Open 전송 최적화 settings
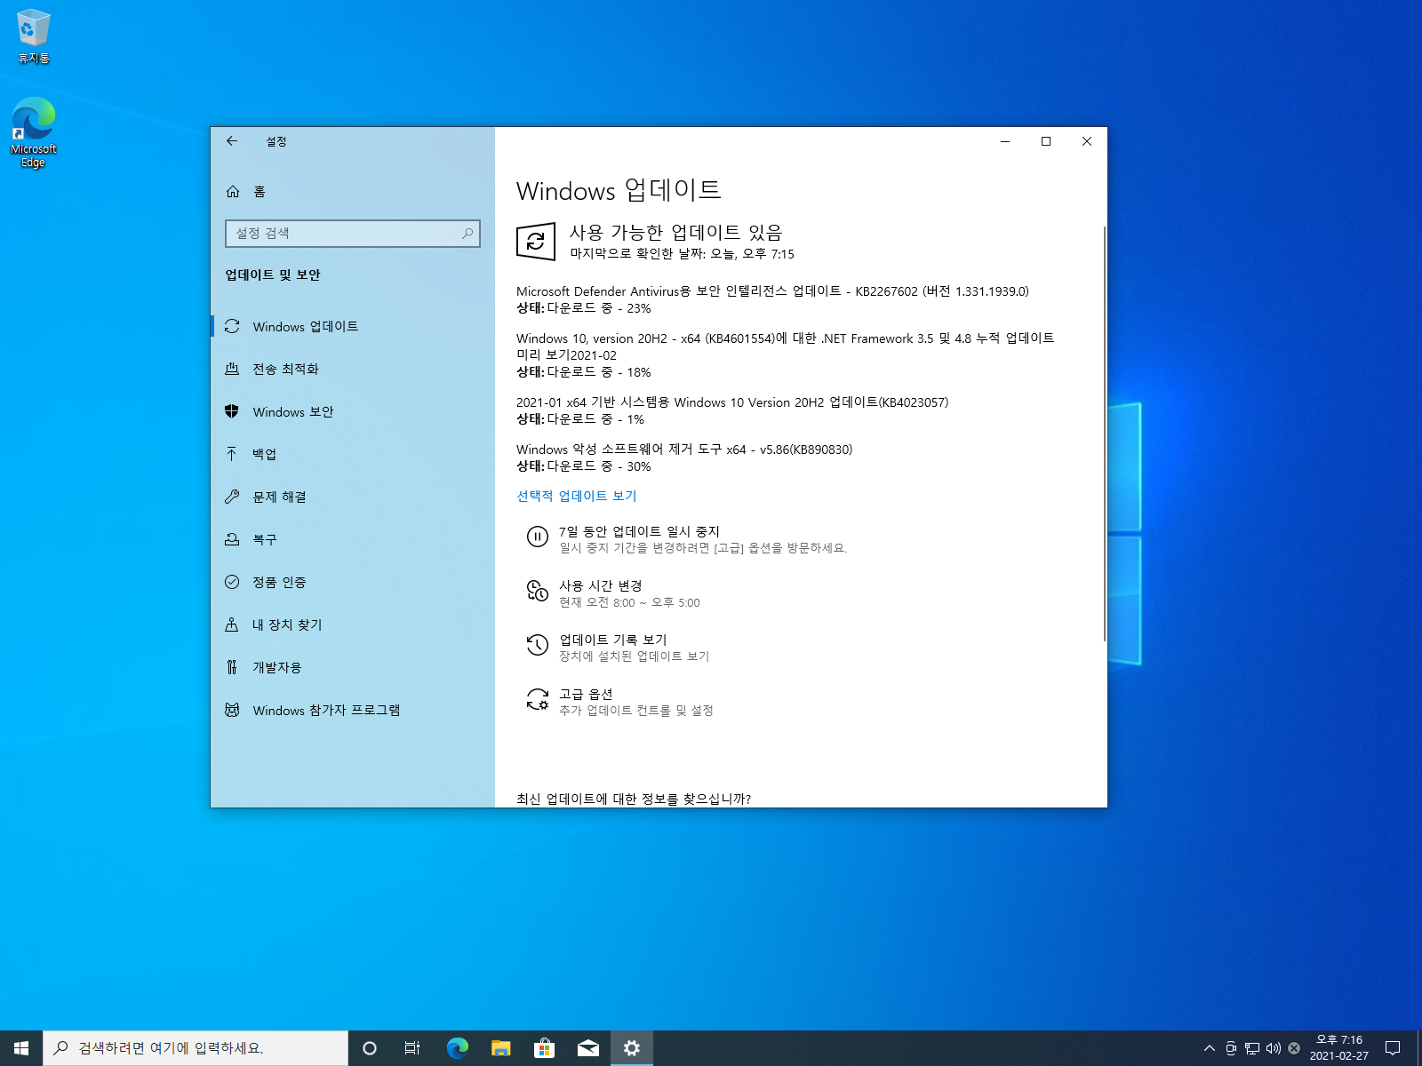 pos(352,370)
